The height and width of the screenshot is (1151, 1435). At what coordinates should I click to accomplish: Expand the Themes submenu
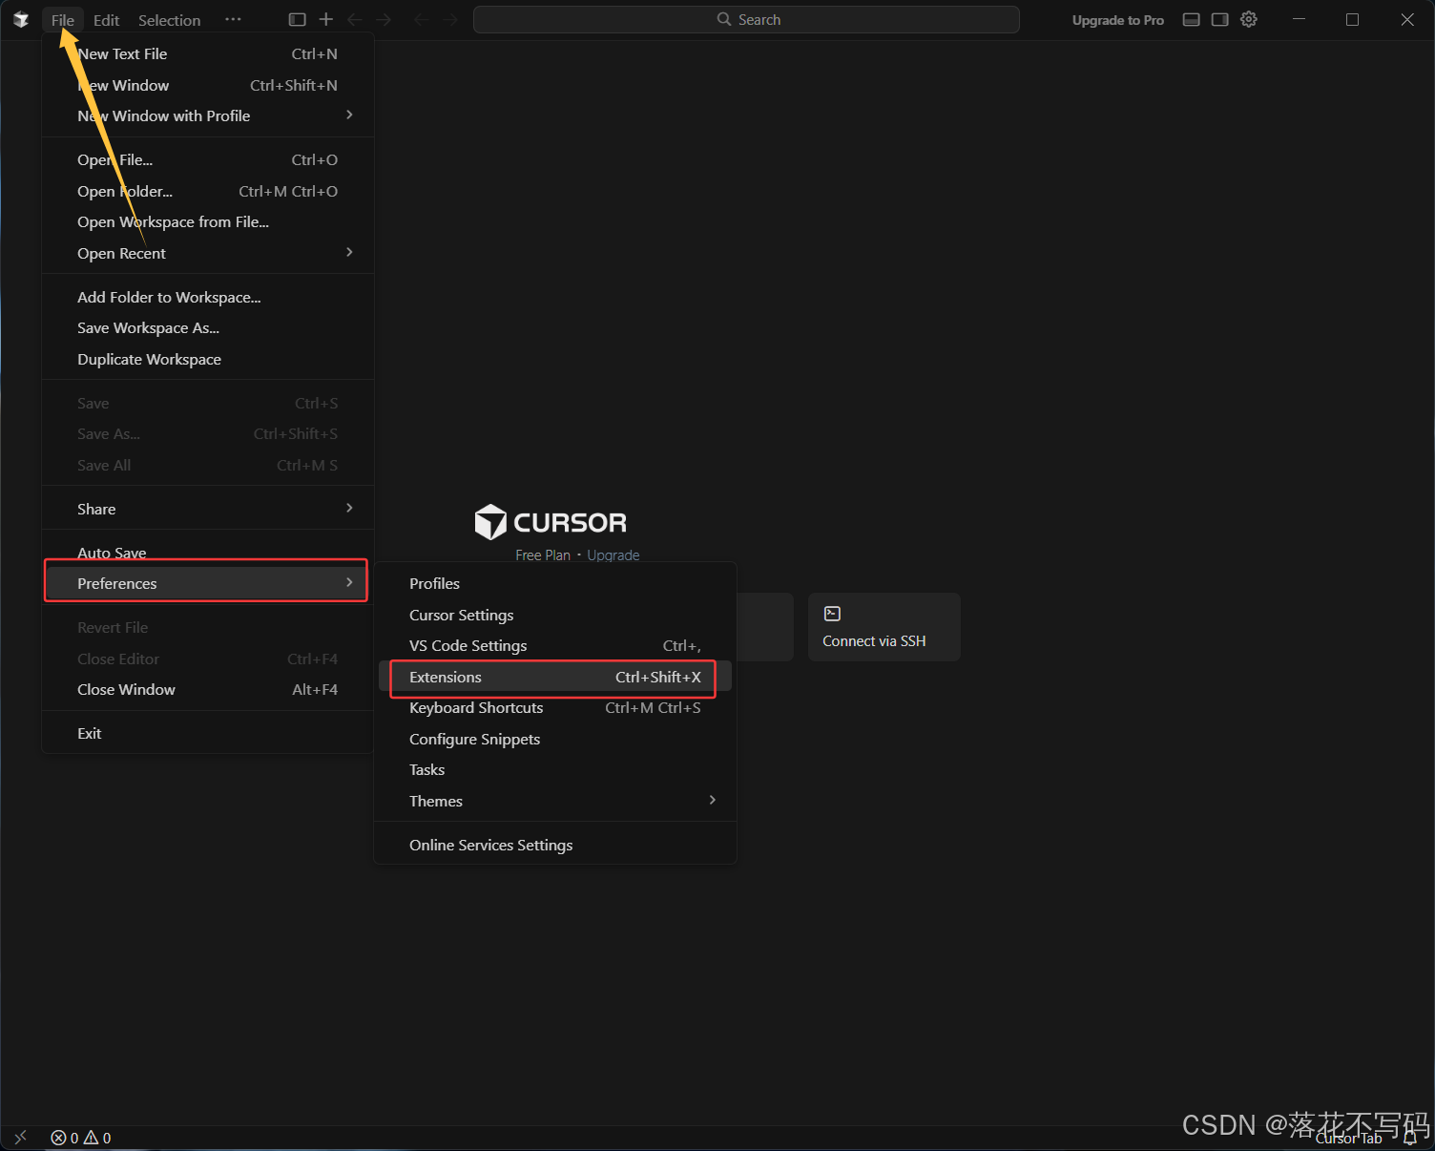tap(555, 801)
